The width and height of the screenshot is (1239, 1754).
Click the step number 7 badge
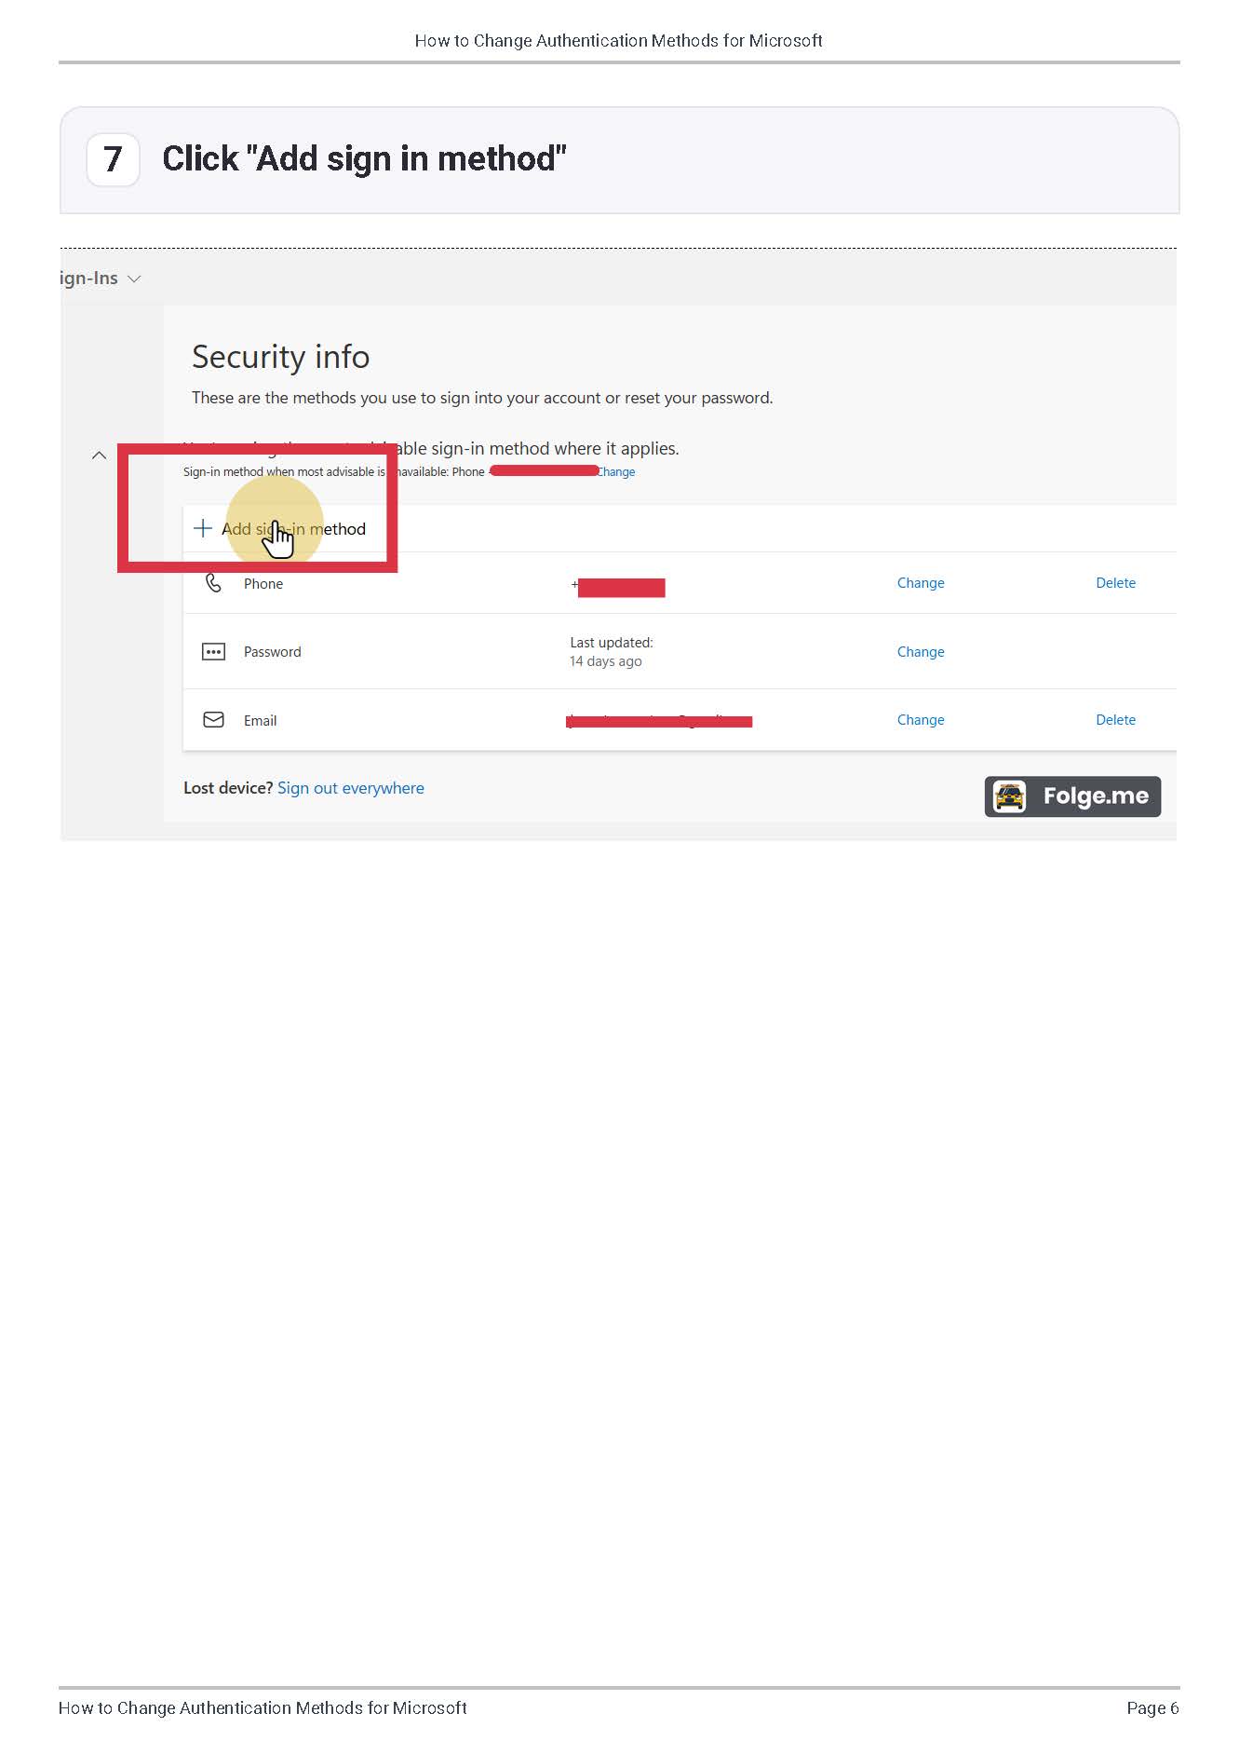click(x=113, y=159)
